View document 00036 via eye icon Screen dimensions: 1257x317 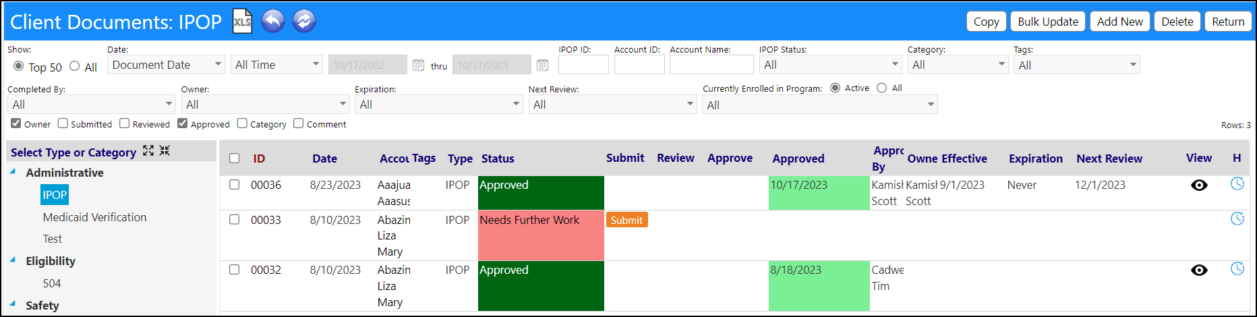point(1199,185)
